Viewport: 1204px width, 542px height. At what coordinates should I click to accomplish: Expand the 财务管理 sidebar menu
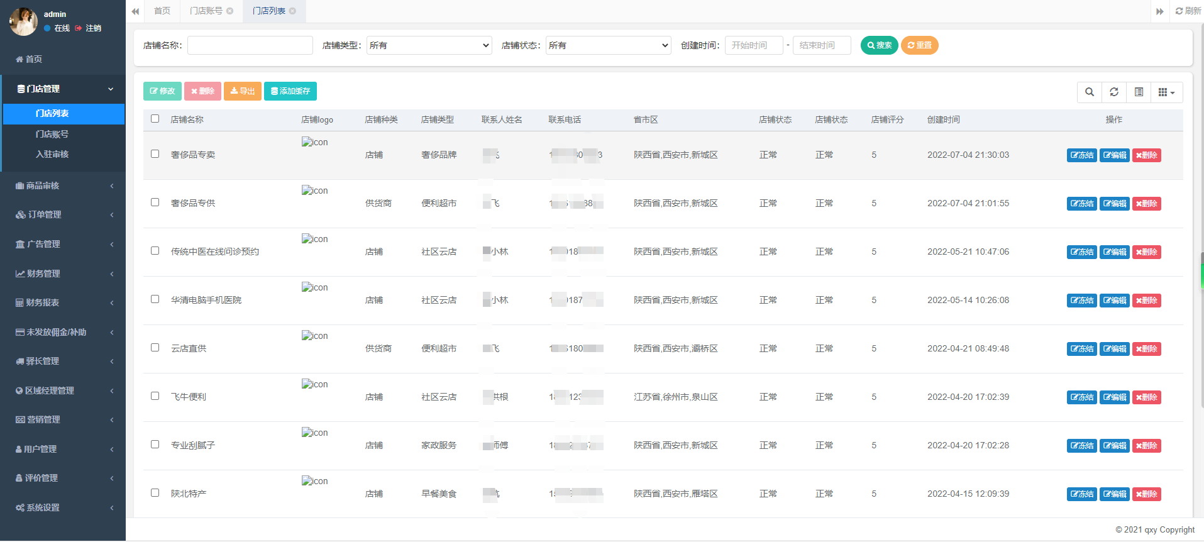coord(63,274)
